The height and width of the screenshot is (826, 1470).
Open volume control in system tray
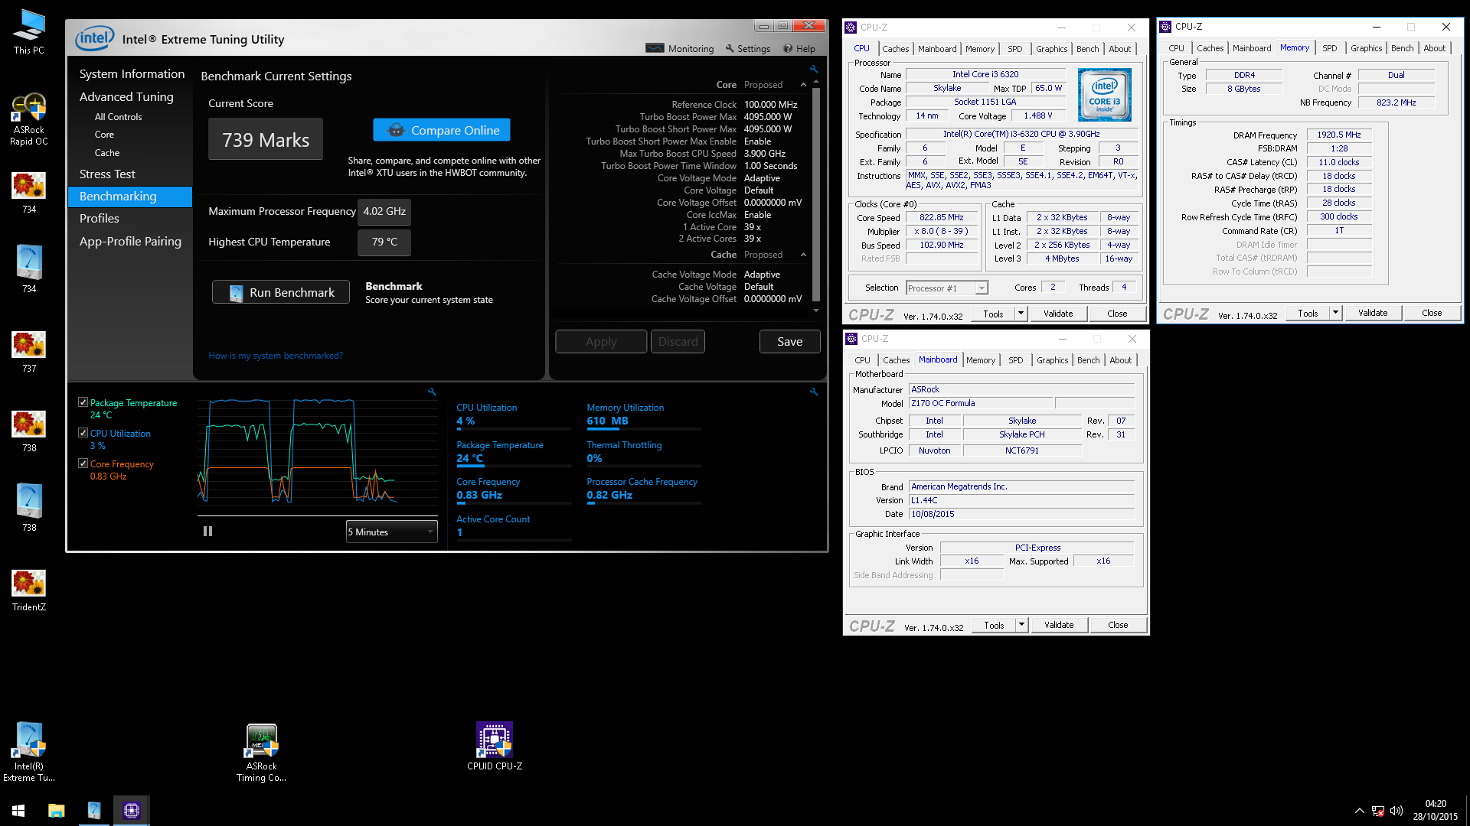[1396, 811]
